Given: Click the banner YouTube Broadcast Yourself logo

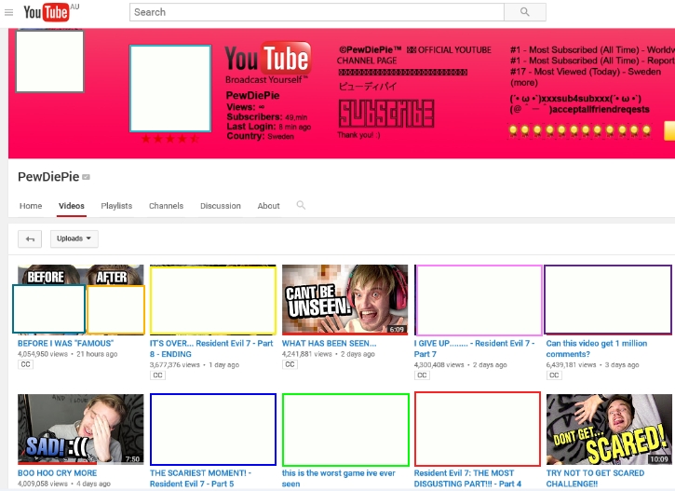Looking at the screenshot, I should tap(267, 62).
